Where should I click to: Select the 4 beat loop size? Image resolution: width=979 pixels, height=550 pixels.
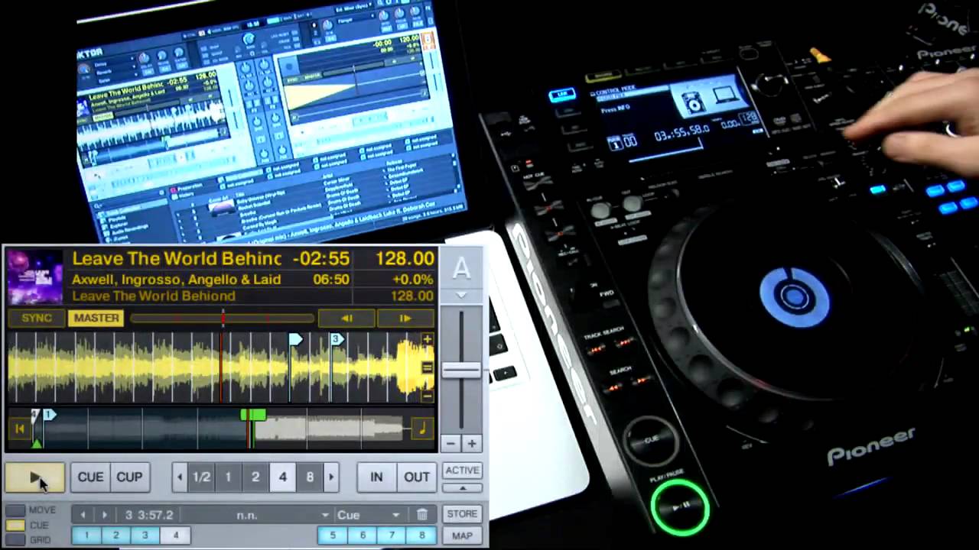click(282, 477)
